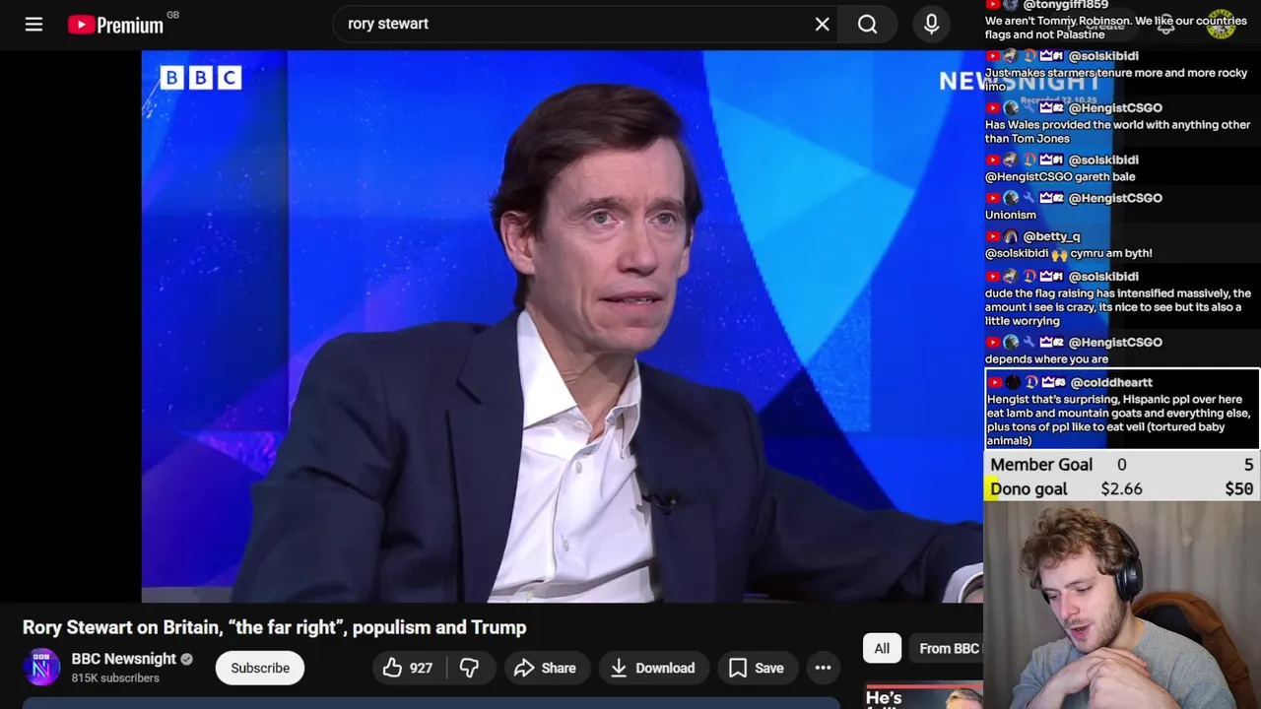Click @betty_q chat username

point(1051,236)
